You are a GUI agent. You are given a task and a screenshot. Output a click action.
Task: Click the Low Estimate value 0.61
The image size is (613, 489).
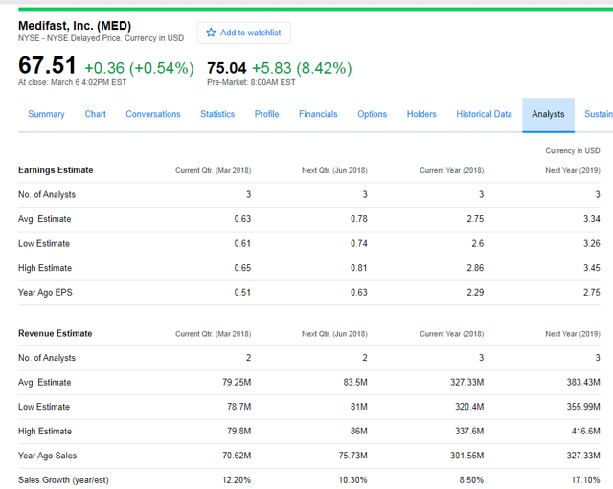(x=242, y=244)
